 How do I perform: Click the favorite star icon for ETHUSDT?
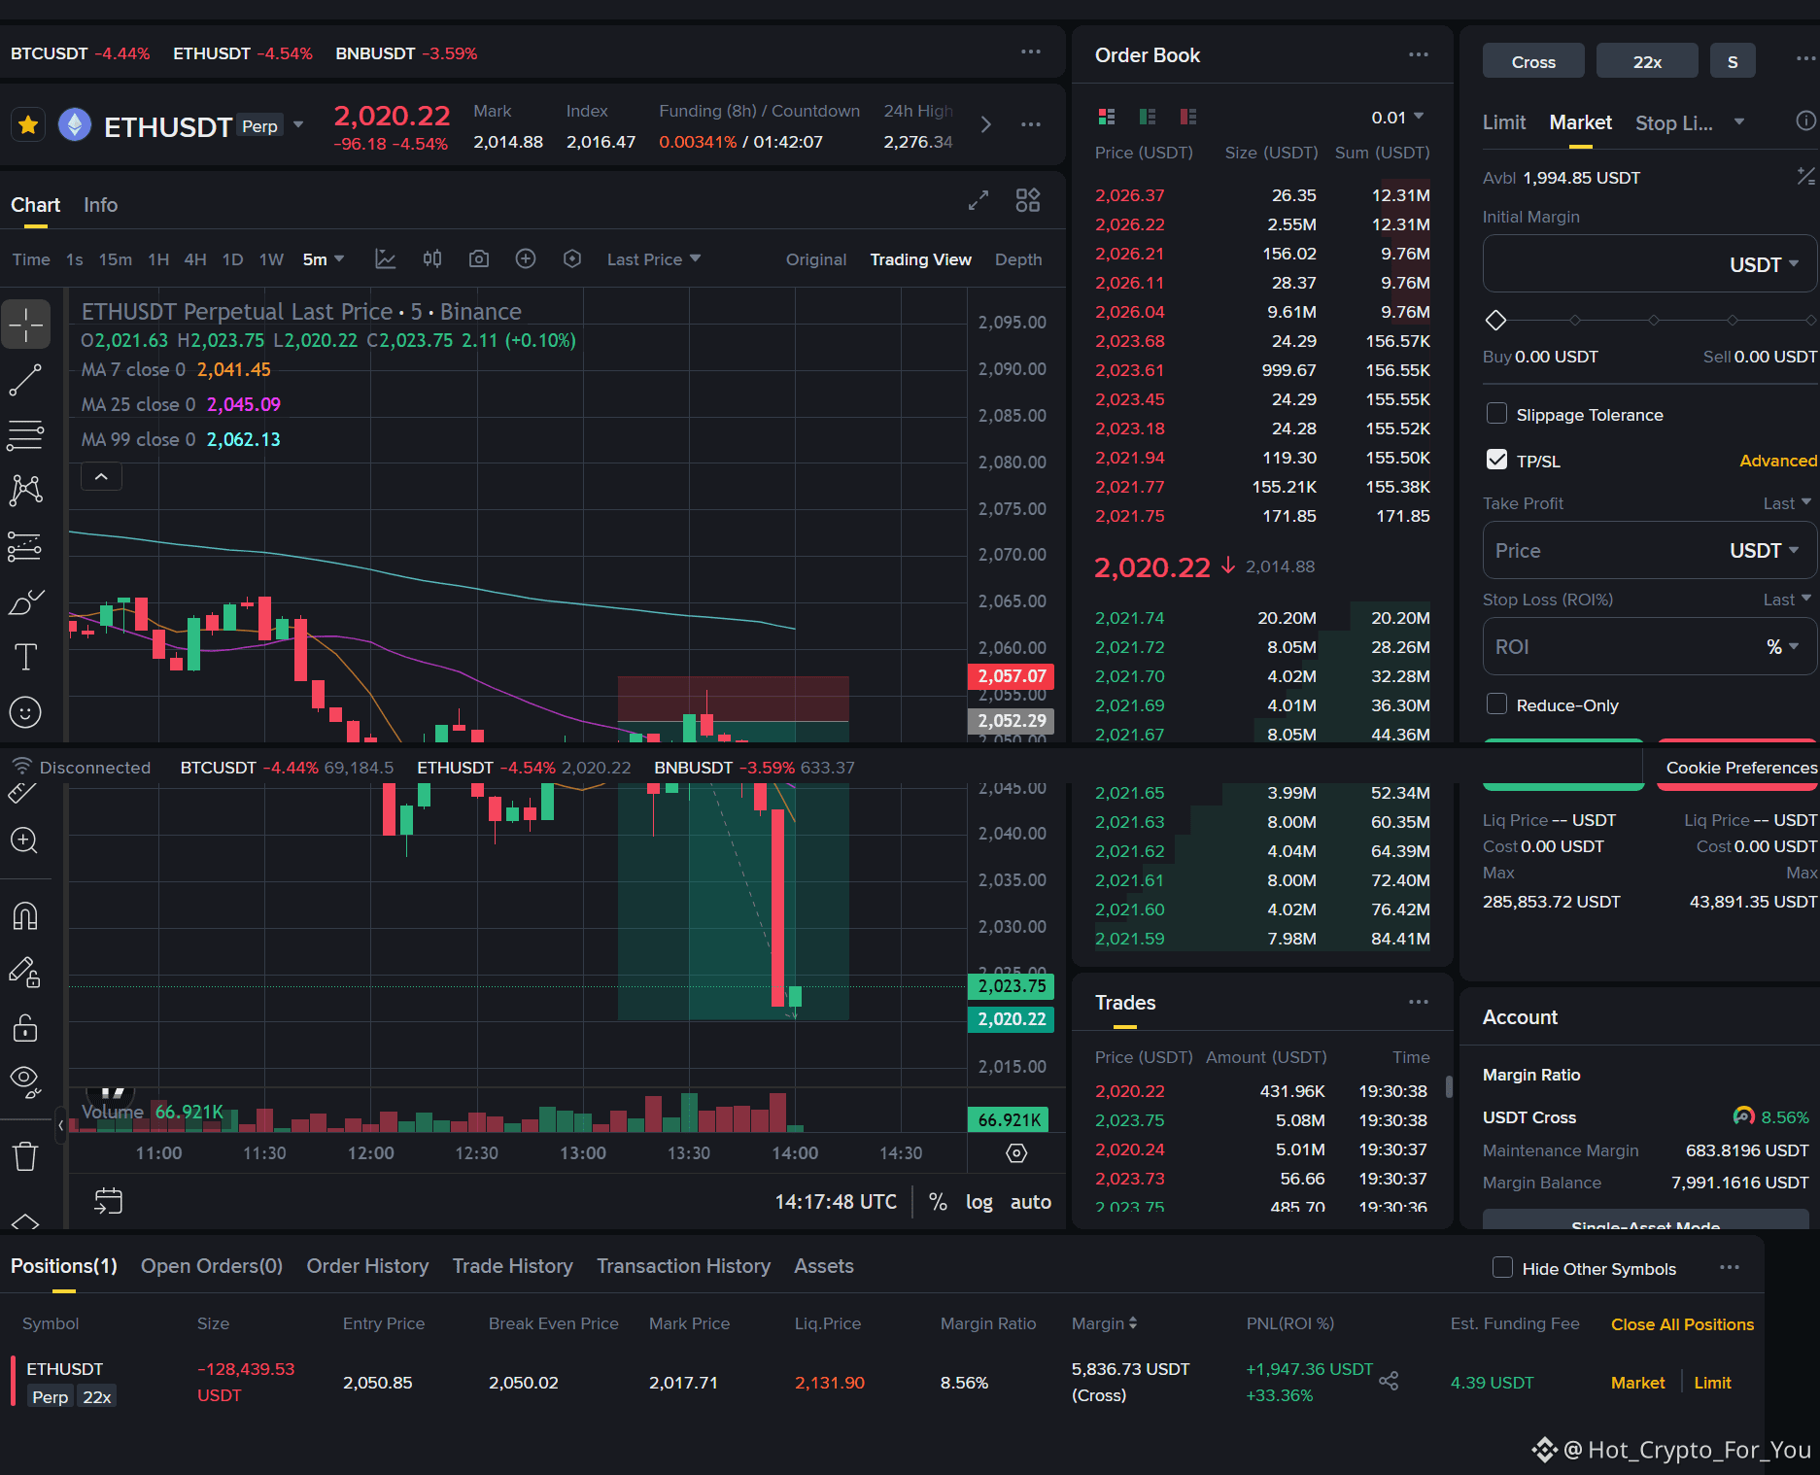pos(28,125)
